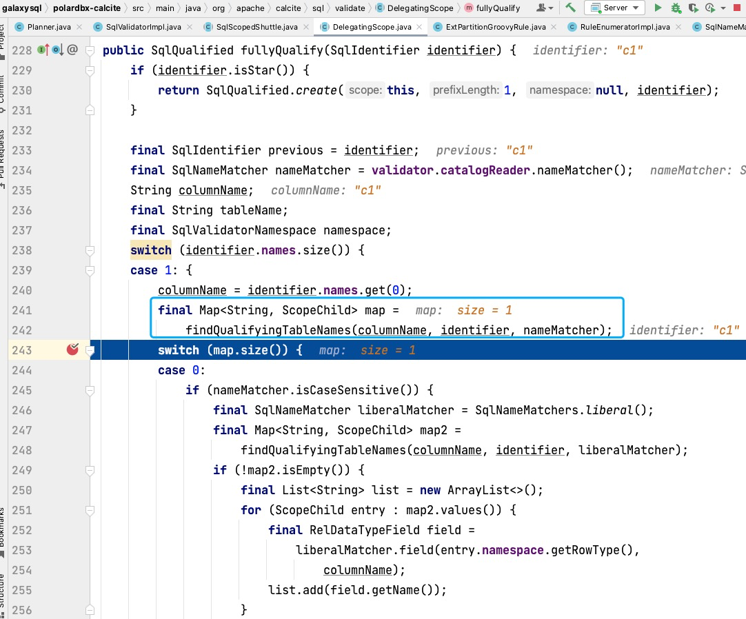This screenshot has width=746, height=619.
Task: Close the ExtPartitionGroovyRule.java tab
Action: 554,27
